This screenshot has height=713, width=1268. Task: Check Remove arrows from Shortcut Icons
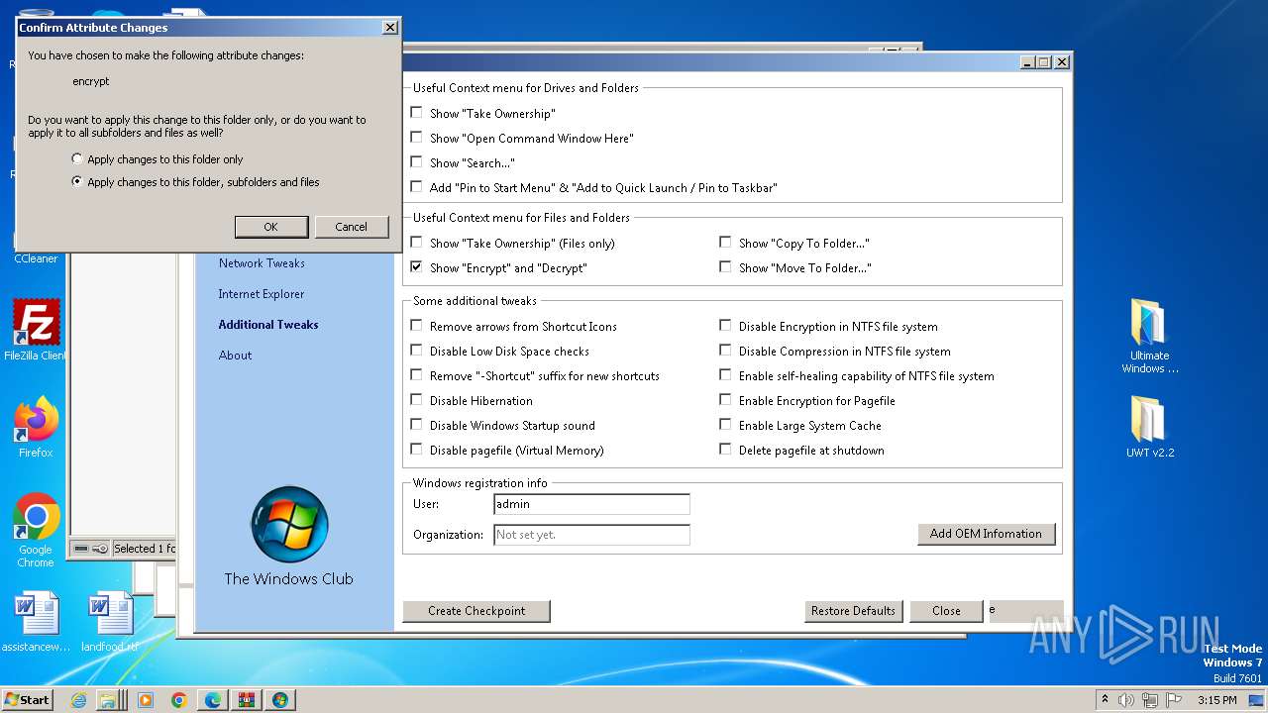click(416, 326)
